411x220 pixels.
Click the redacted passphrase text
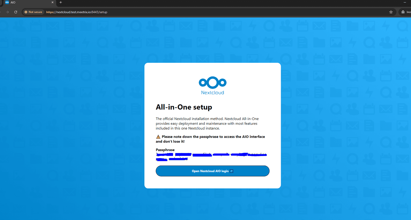tap(211, 157)
